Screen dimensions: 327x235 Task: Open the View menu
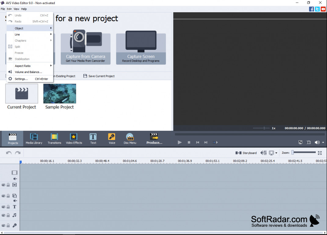tap(16, 9)
